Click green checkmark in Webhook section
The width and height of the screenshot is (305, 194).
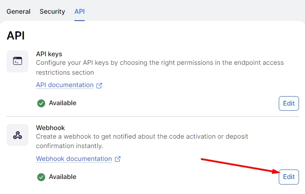click(41, 177)
